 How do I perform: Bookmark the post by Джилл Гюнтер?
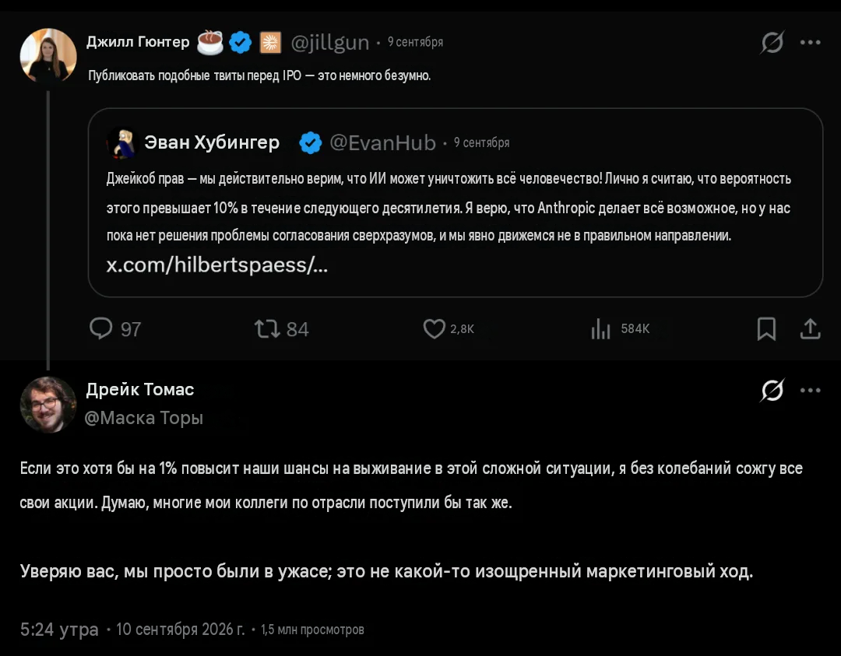coord(766,328)
